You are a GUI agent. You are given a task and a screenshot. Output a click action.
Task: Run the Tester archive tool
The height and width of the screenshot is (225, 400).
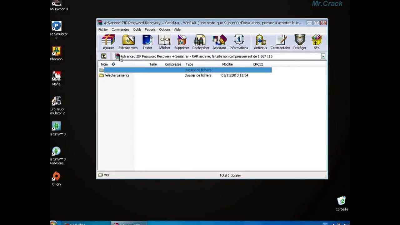click(x=147, y=42)
